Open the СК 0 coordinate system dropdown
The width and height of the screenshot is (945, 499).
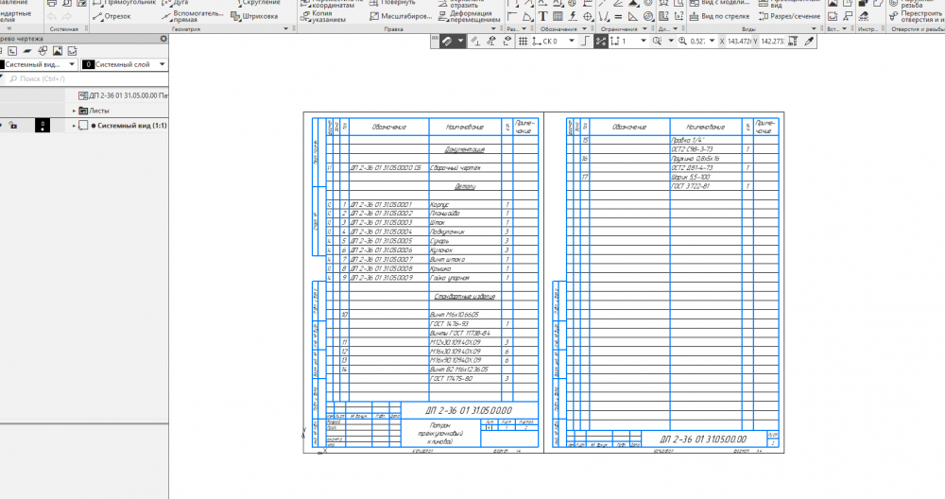pyautogui.click(x=570, y=42)
